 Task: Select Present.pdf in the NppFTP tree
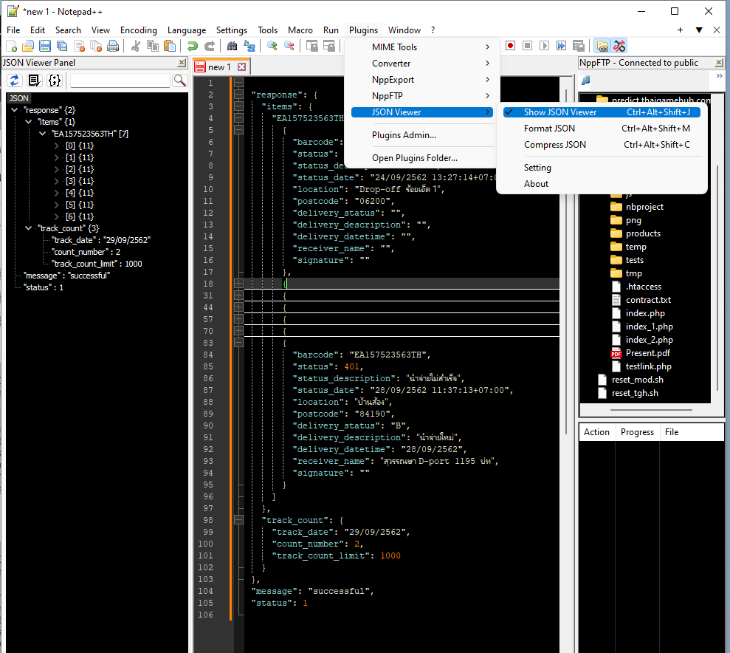647,353
